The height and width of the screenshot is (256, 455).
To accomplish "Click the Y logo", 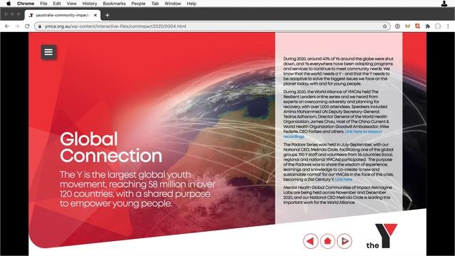I will (382, 235).
